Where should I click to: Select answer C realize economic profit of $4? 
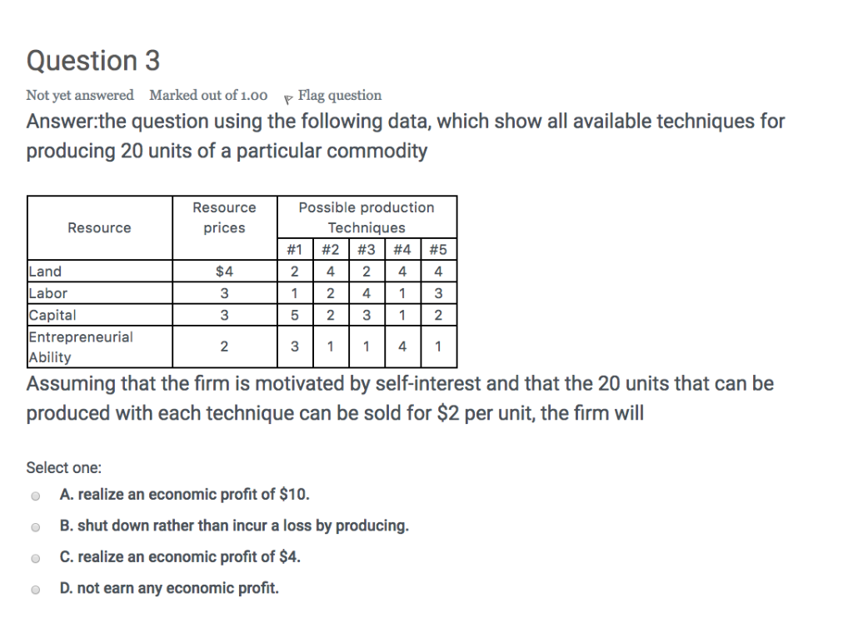pyautogui.click(x=36, y=557)
